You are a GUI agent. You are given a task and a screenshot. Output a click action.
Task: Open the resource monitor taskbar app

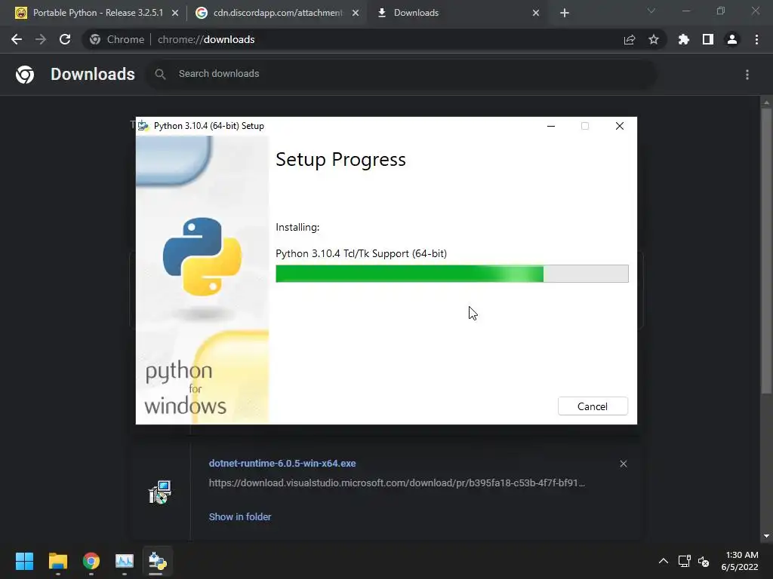[125, 561]
